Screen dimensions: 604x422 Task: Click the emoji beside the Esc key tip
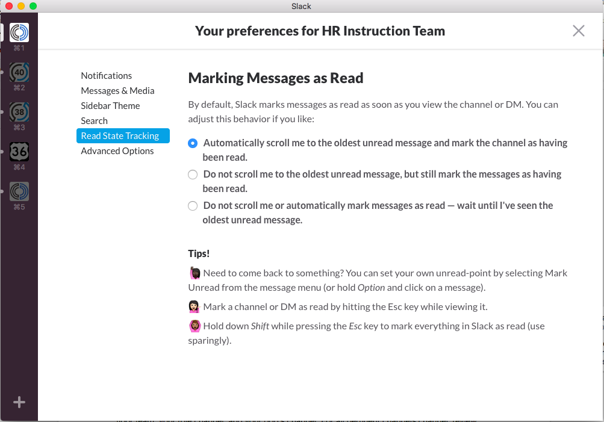[194, 307]
